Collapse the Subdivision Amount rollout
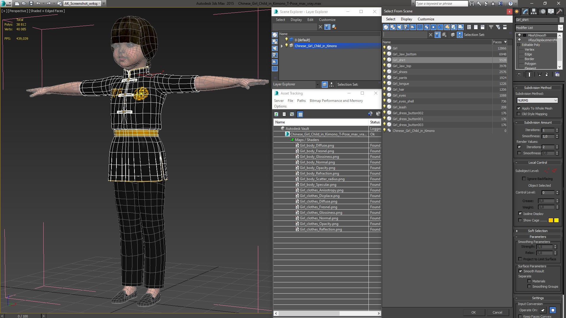 pyautogui.click(x=538, y=122)
